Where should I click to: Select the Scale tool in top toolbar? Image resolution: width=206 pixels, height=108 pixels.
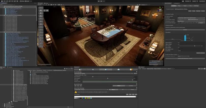[10, 1]
